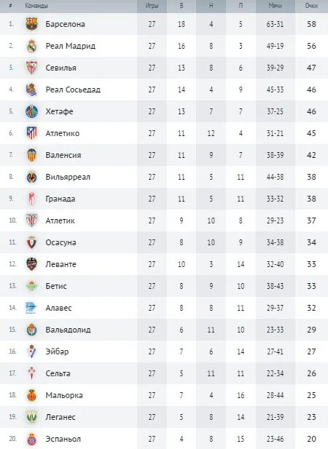Open the Levante team crest
Image resolution: width=328 pixels, height=449 pixels.
coord(31,264)
